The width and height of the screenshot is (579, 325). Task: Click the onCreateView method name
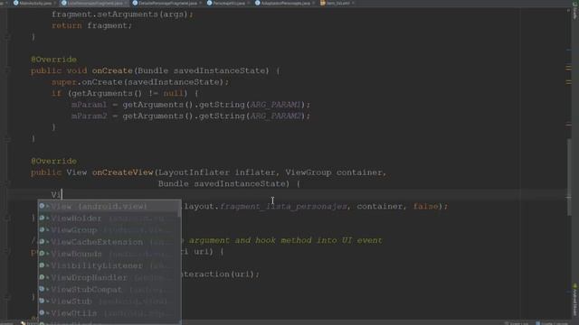pyautogui.click(x=123, y=172)
